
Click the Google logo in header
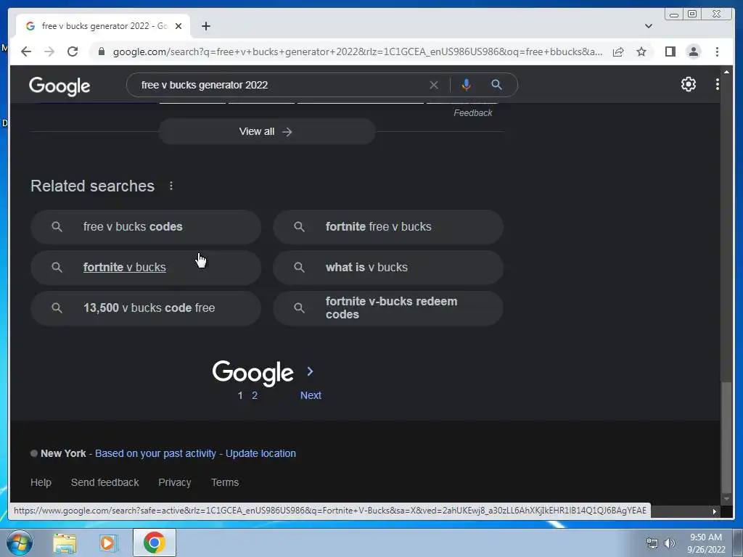tap(59, 86)
